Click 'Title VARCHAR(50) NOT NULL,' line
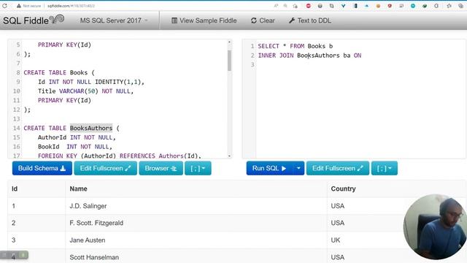Screen dimensions: 467x263 [86, 91]
